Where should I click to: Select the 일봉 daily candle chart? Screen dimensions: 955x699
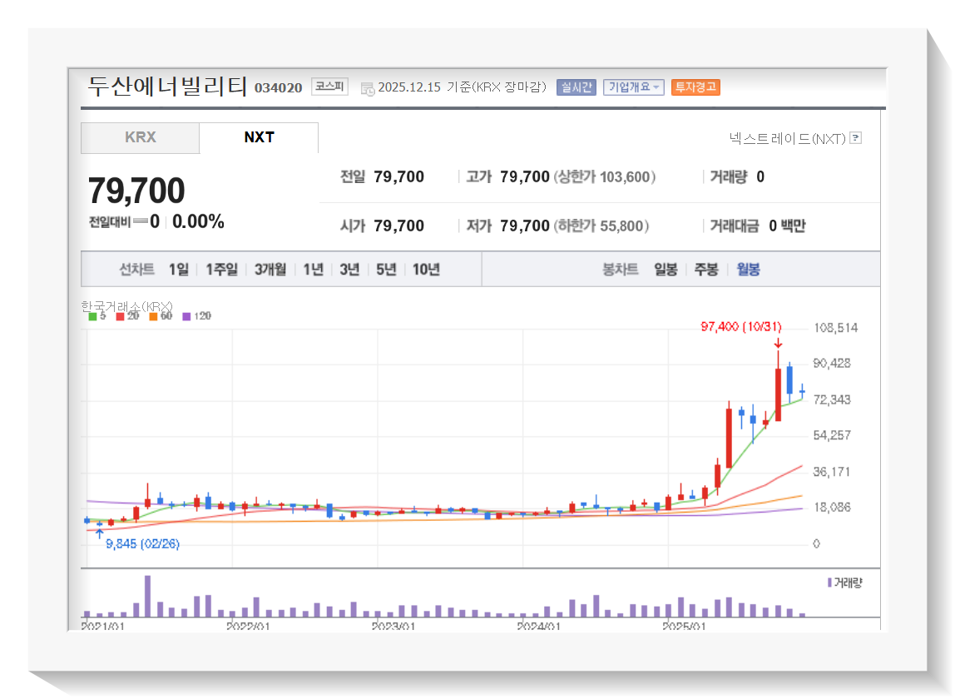click(666, 270)
